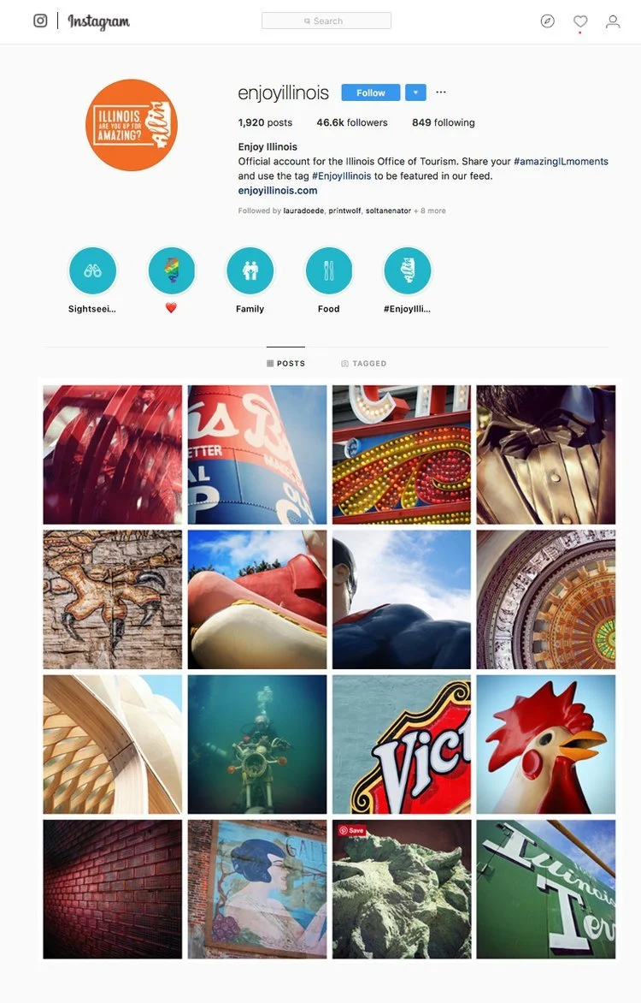Open activity feed heart icon
Screen dimensions: 641x1003
pyautogui.click(x=580, y=21)
